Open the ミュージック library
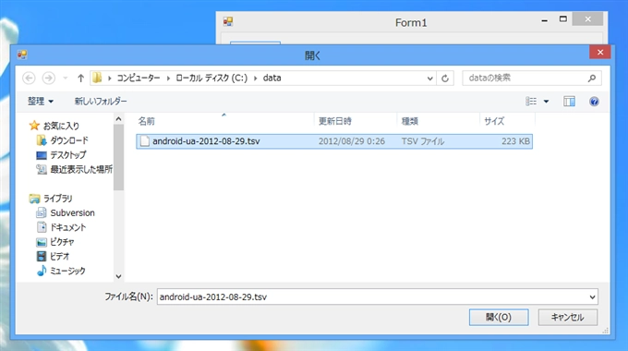This screenshot has width=628, height=351. tap(67, 271)
